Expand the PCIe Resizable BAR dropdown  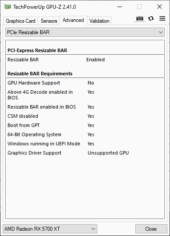(85, 32)
